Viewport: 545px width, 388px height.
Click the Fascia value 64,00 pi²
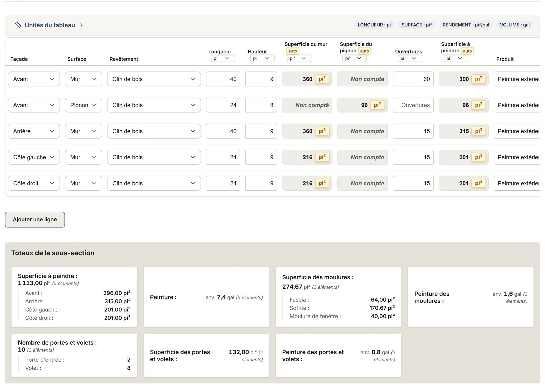[383, 300]
